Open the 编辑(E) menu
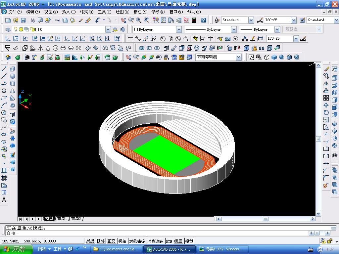 coord(33,12)
